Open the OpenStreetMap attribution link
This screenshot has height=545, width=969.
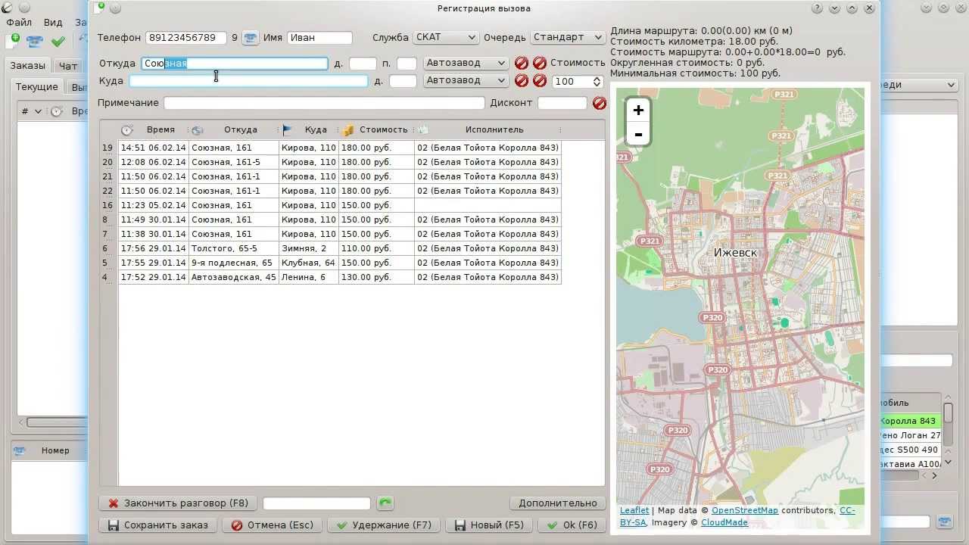coord(744,511)
